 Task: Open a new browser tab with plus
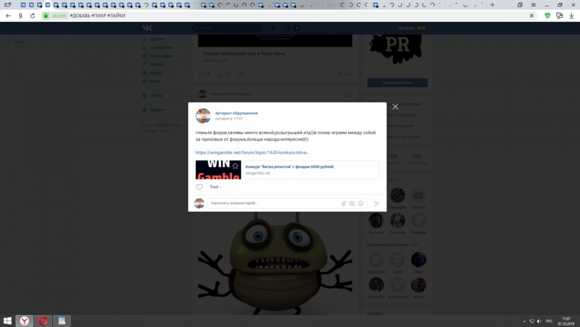tap(492, 5)
